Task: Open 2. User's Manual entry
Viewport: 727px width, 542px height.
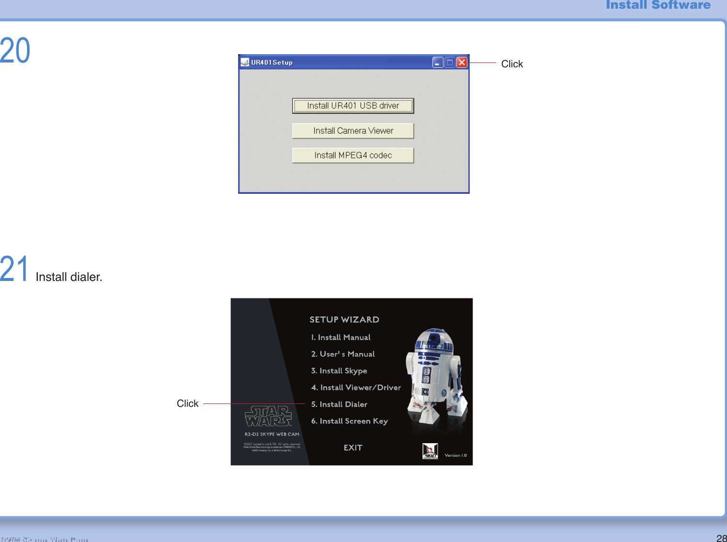Action: pos(343,354)
